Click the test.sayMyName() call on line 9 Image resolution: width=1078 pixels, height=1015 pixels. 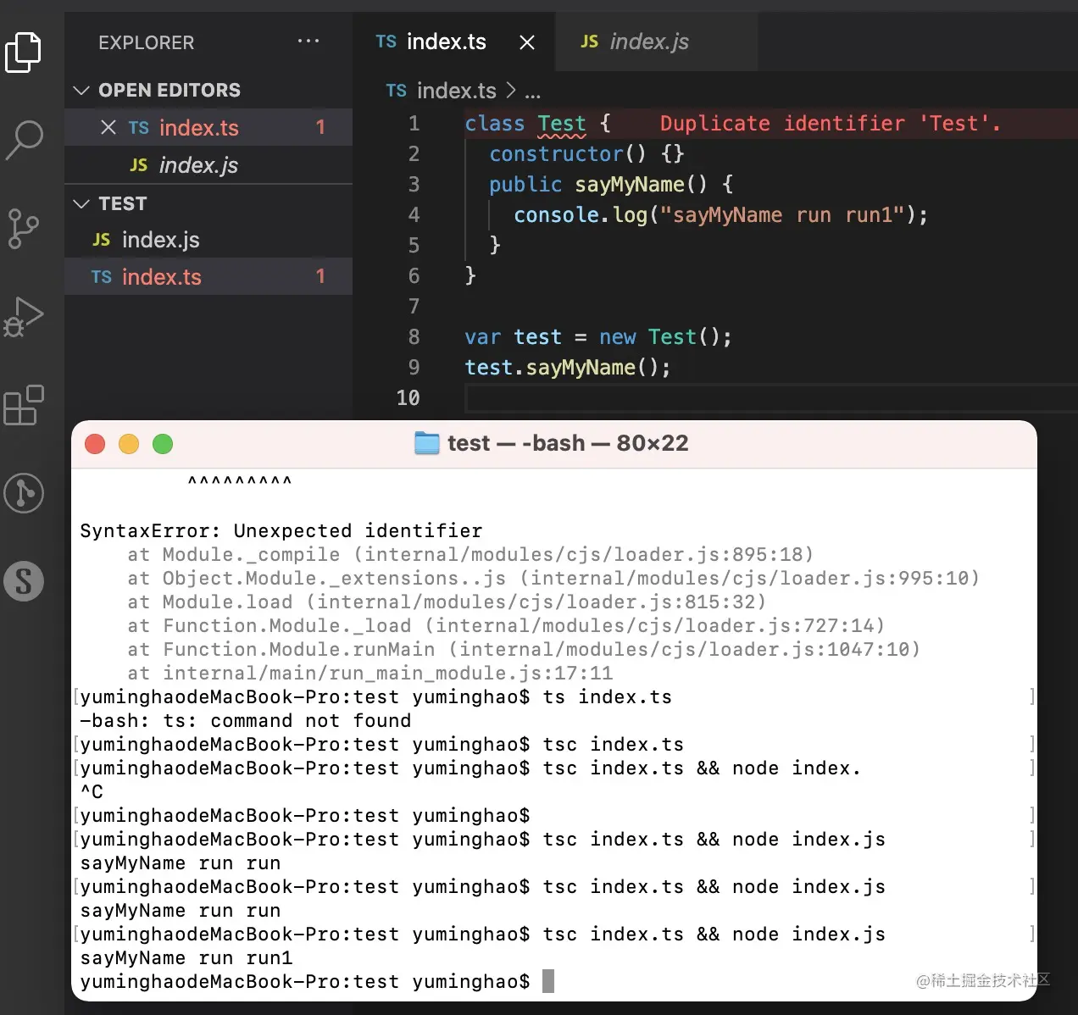tap(568, 368)
